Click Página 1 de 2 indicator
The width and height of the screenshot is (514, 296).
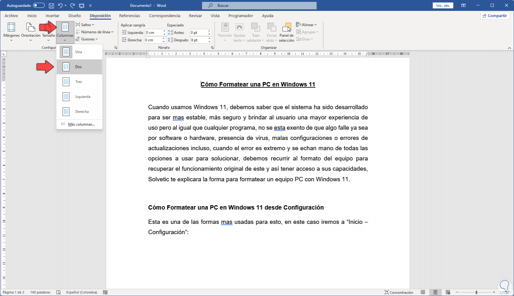click(13, 292)
